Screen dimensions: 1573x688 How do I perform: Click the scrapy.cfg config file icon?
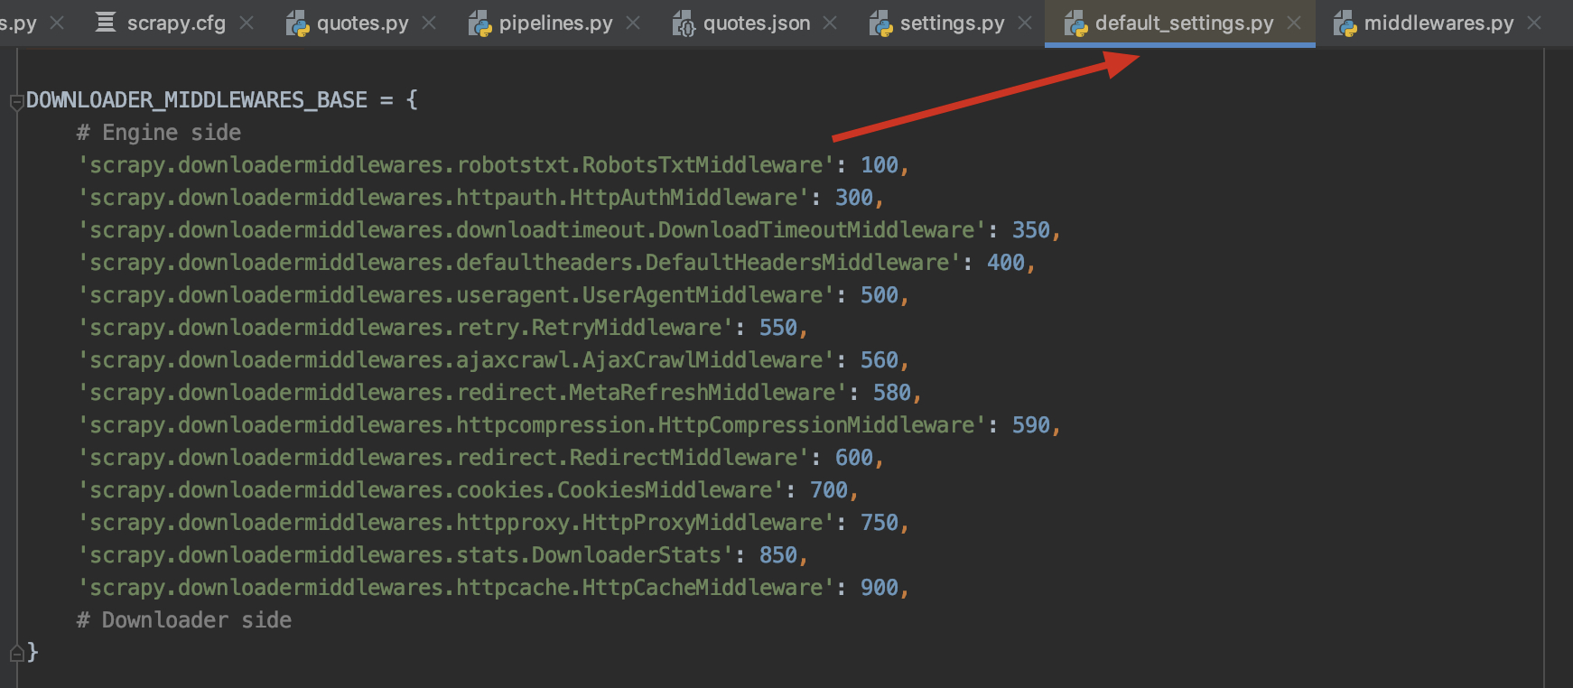click(x=106, y=22)
